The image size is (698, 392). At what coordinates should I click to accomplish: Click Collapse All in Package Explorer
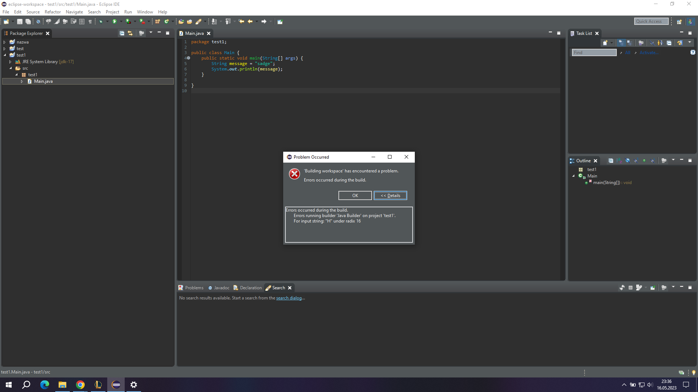122,33
